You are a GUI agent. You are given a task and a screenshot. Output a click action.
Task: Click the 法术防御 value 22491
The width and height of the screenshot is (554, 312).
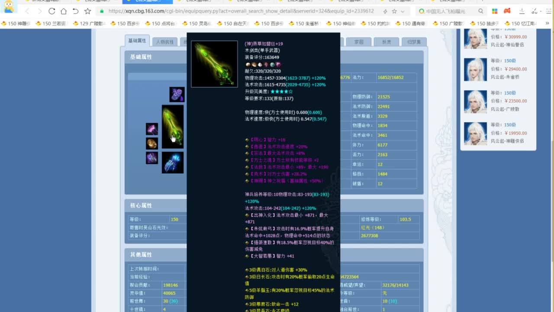[x=383, y=107]
